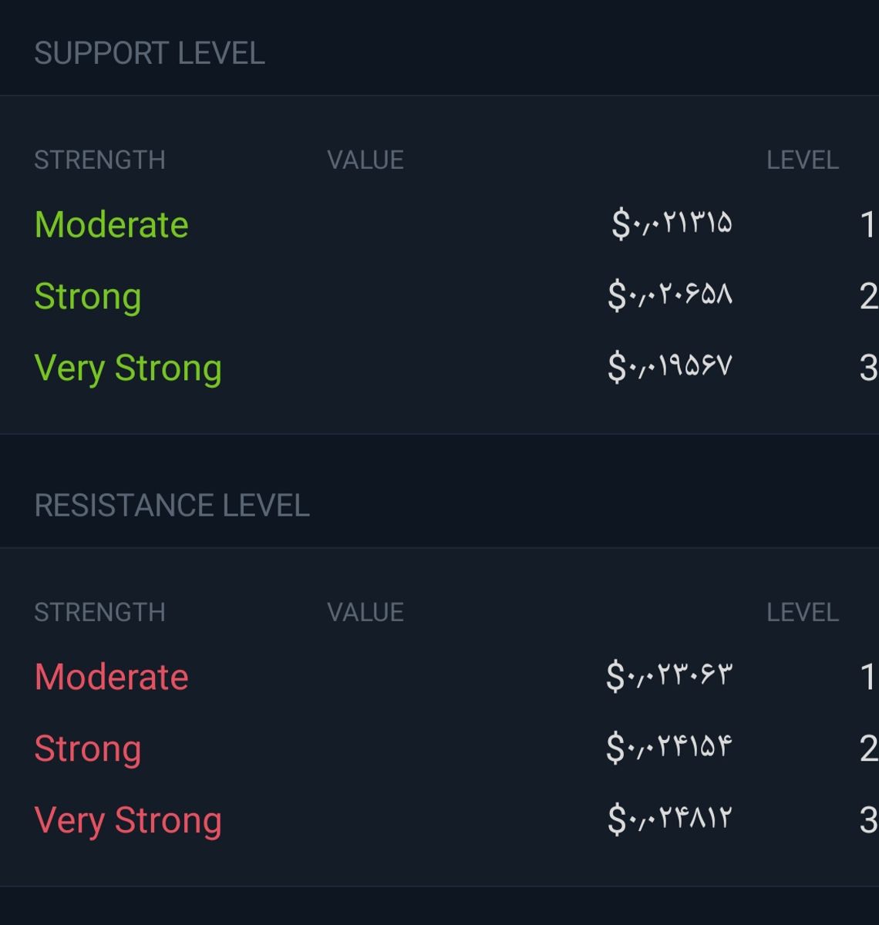Select the green Strong support strength label
The height and width of the screenshot is (925, 879).
click(x=88, y=297)
